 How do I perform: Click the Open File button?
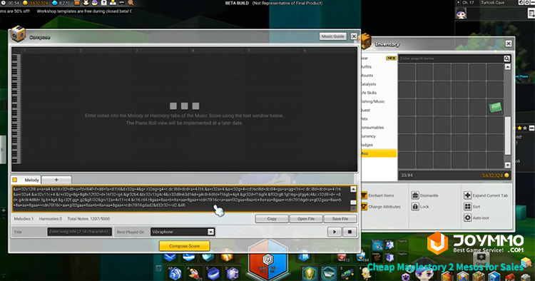pyautogui.click(x=306, y=219)
